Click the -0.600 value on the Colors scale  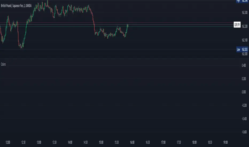[x=243, y=132]
